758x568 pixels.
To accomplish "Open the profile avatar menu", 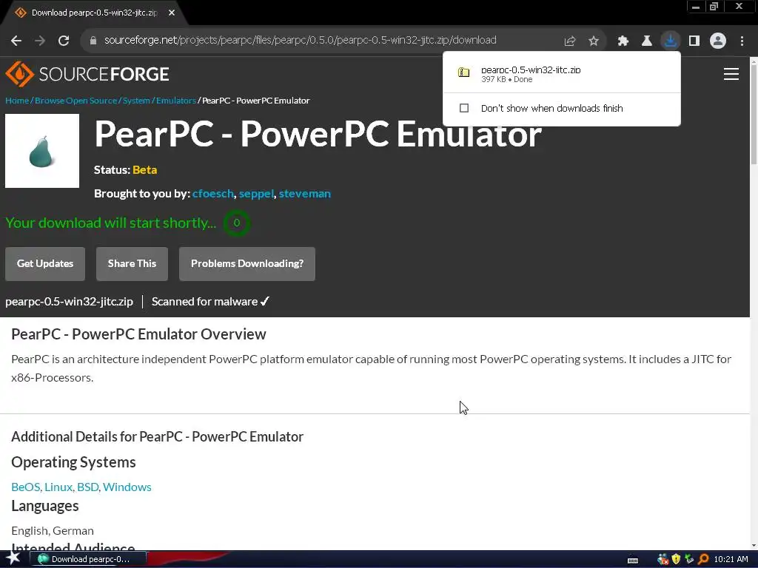I will click(x=718, y=41).
